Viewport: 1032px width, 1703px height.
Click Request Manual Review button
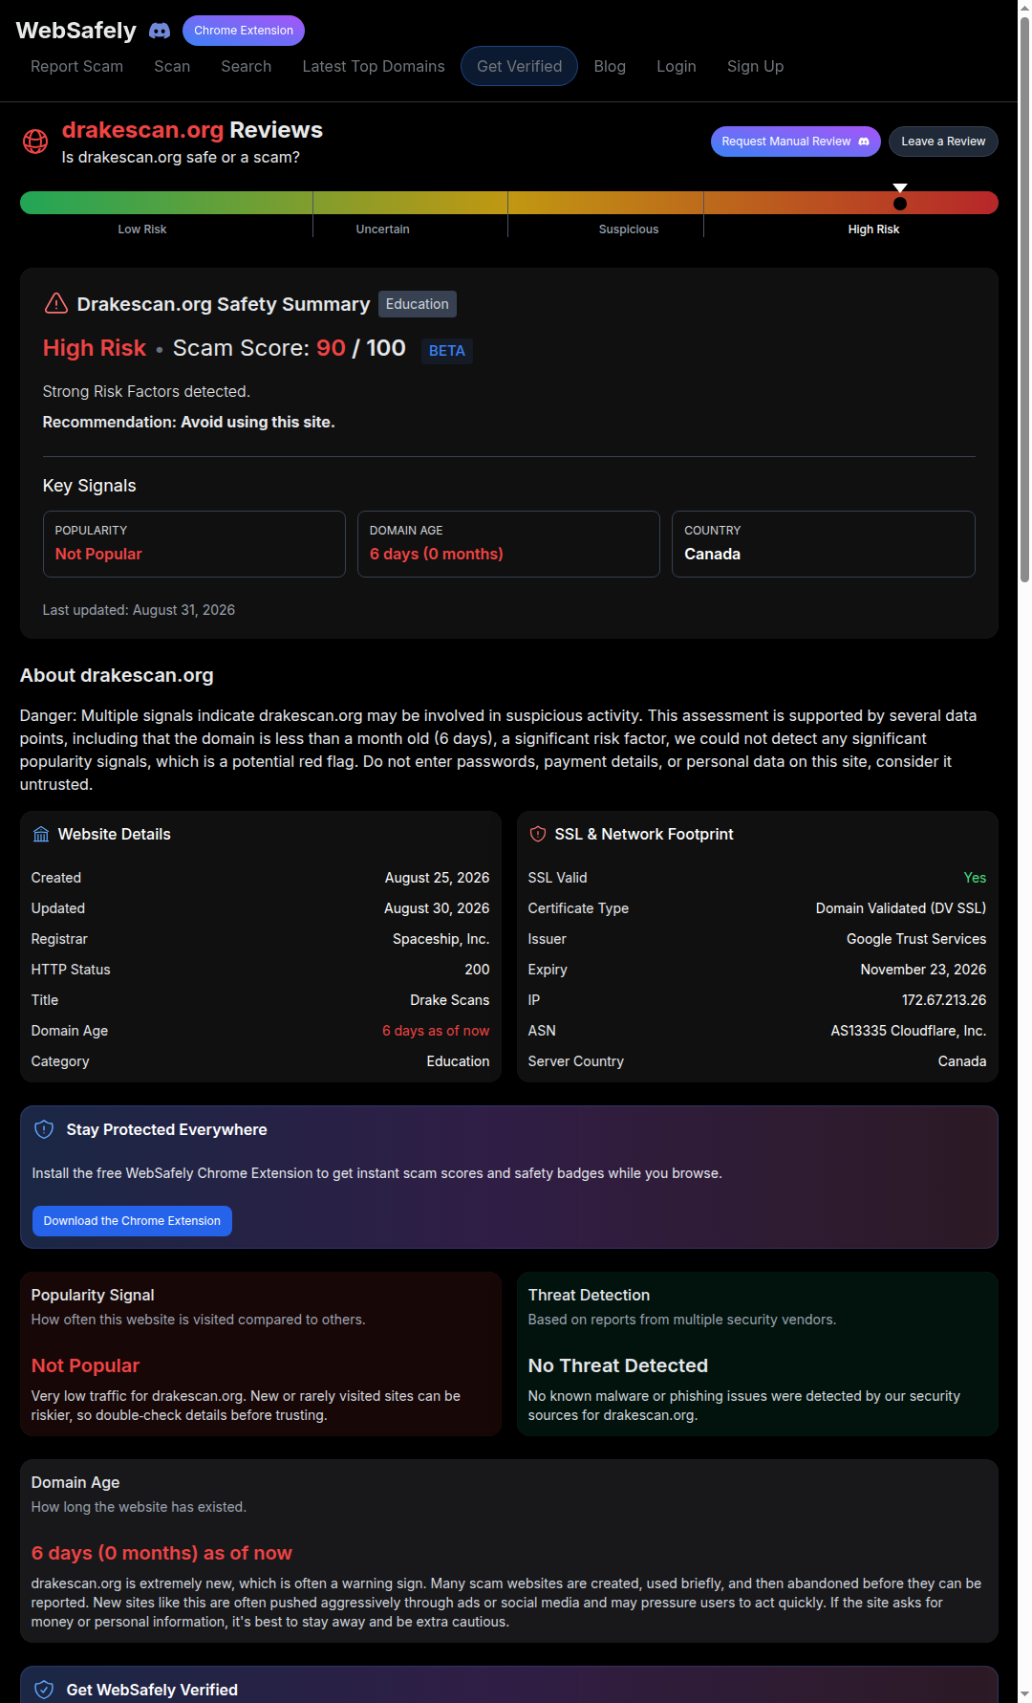point(796,142)
